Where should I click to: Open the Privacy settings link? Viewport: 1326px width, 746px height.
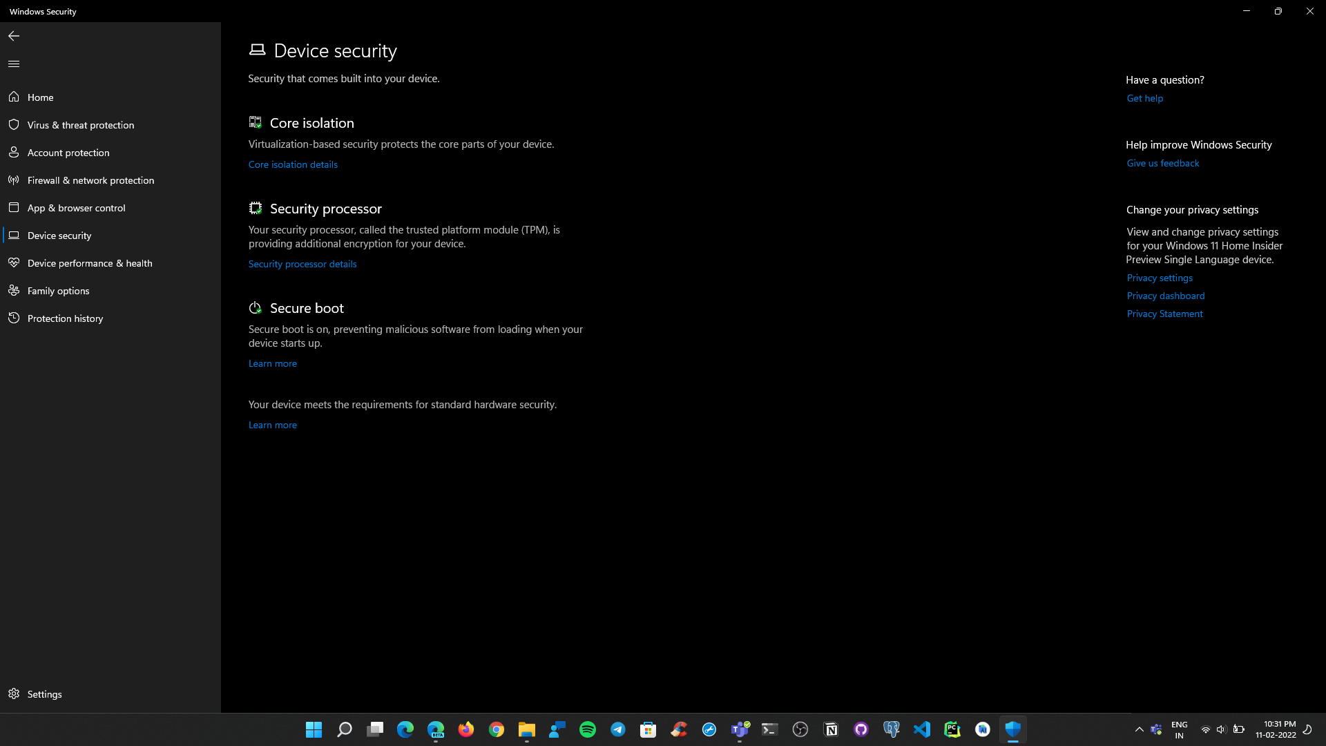pyautogui.click(x=1160, y=278)
